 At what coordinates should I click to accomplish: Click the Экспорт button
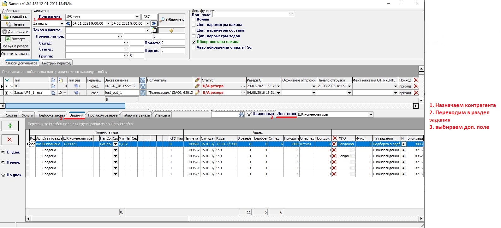(x=15, y=39)
